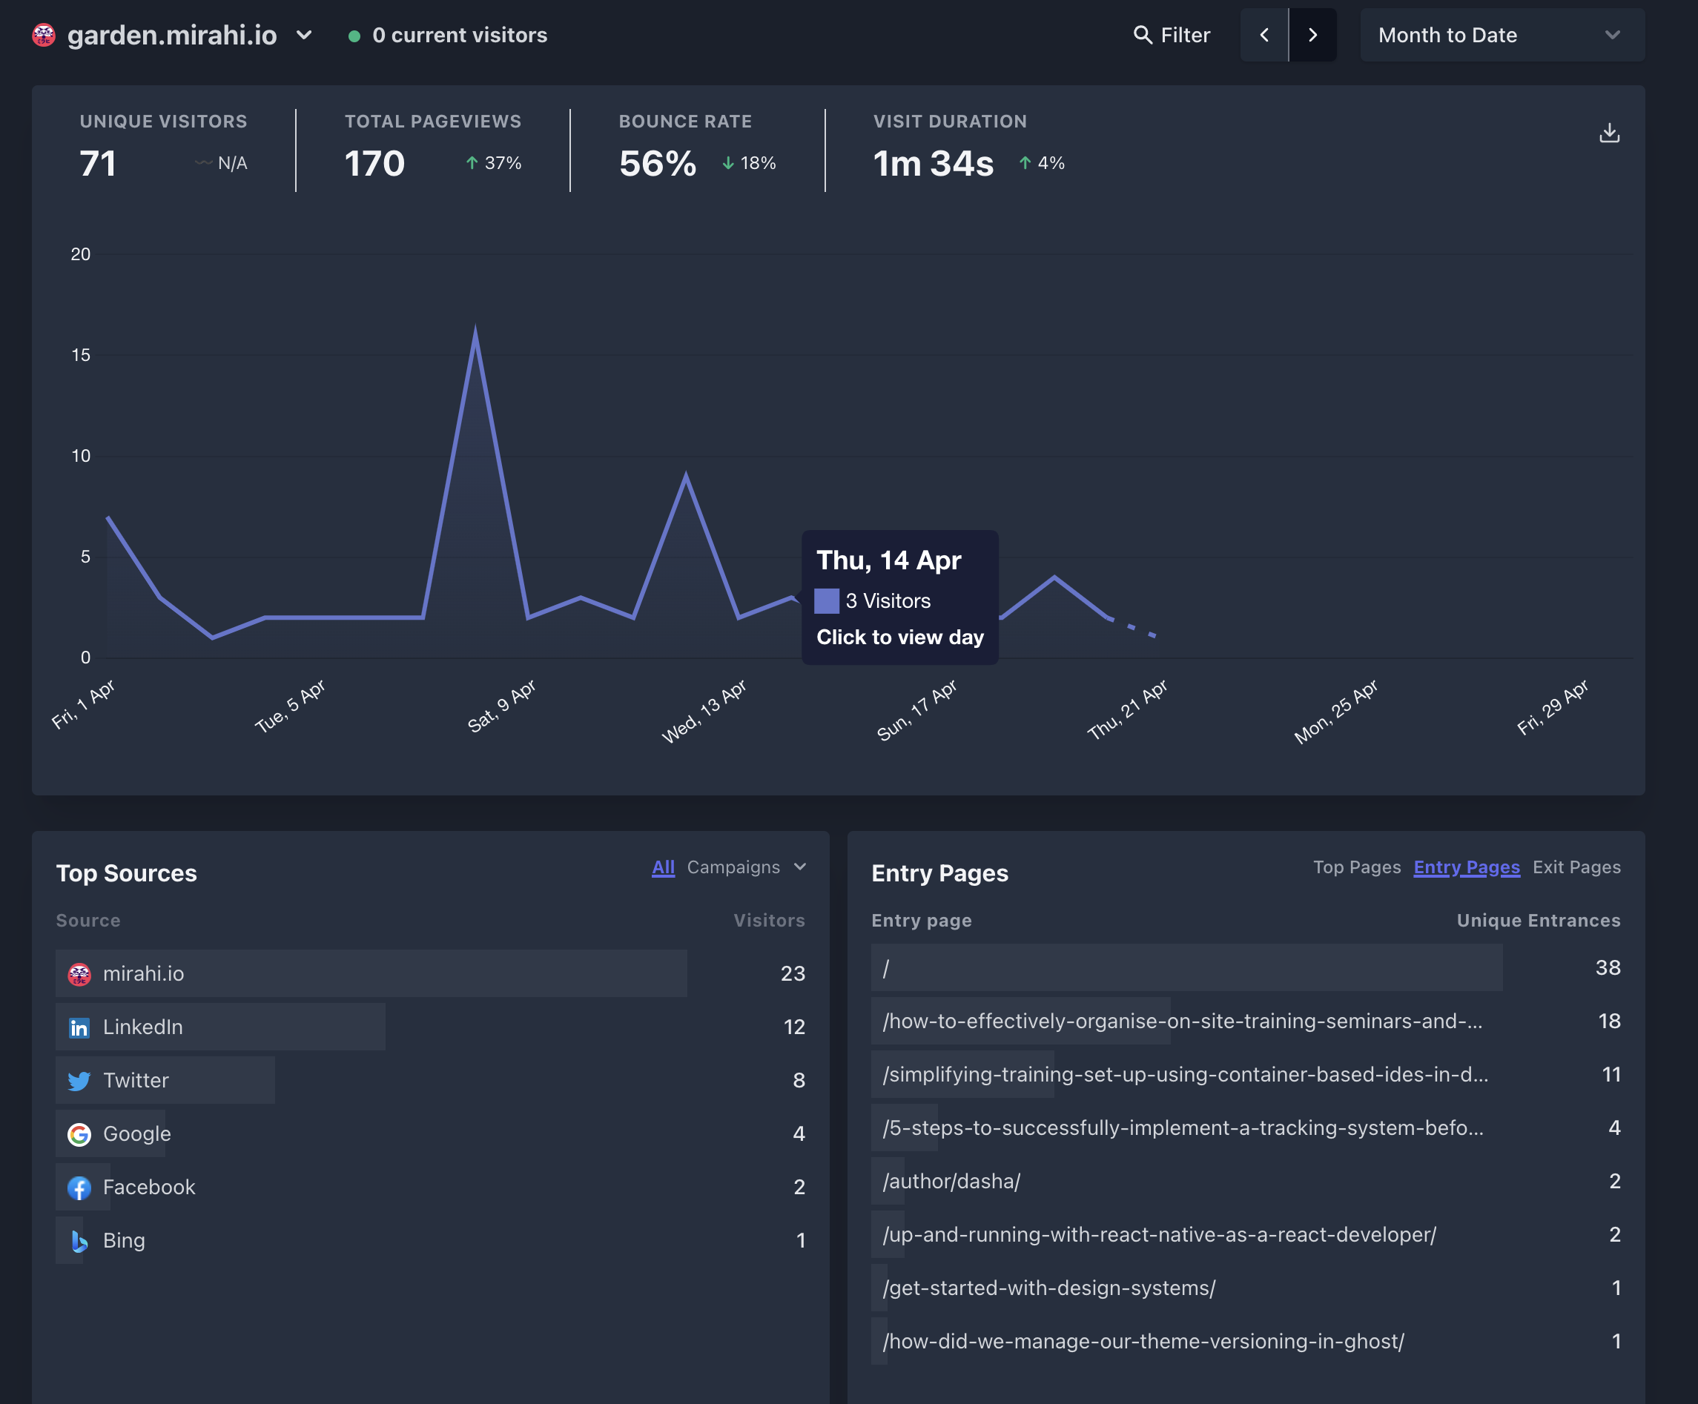The image size is (1698, 1404).
Task: Click the 37% pageviews change arrow
Action: tap(472, 163)
